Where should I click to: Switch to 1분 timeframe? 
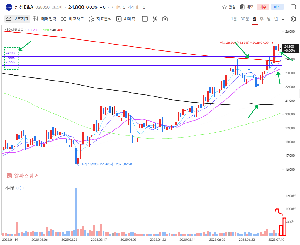coord(234,19)
